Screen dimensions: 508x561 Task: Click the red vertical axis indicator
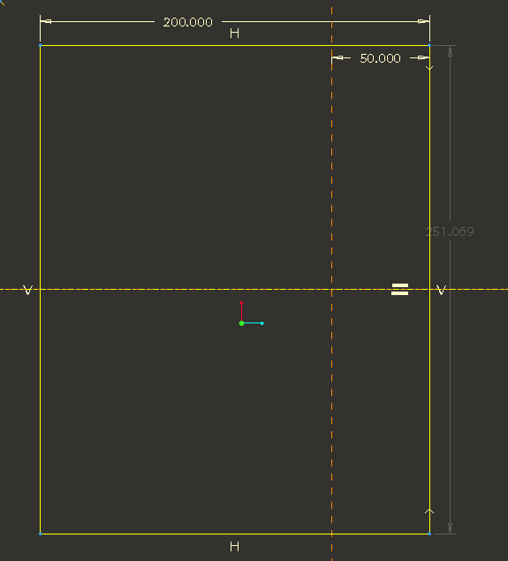(241, 311)
